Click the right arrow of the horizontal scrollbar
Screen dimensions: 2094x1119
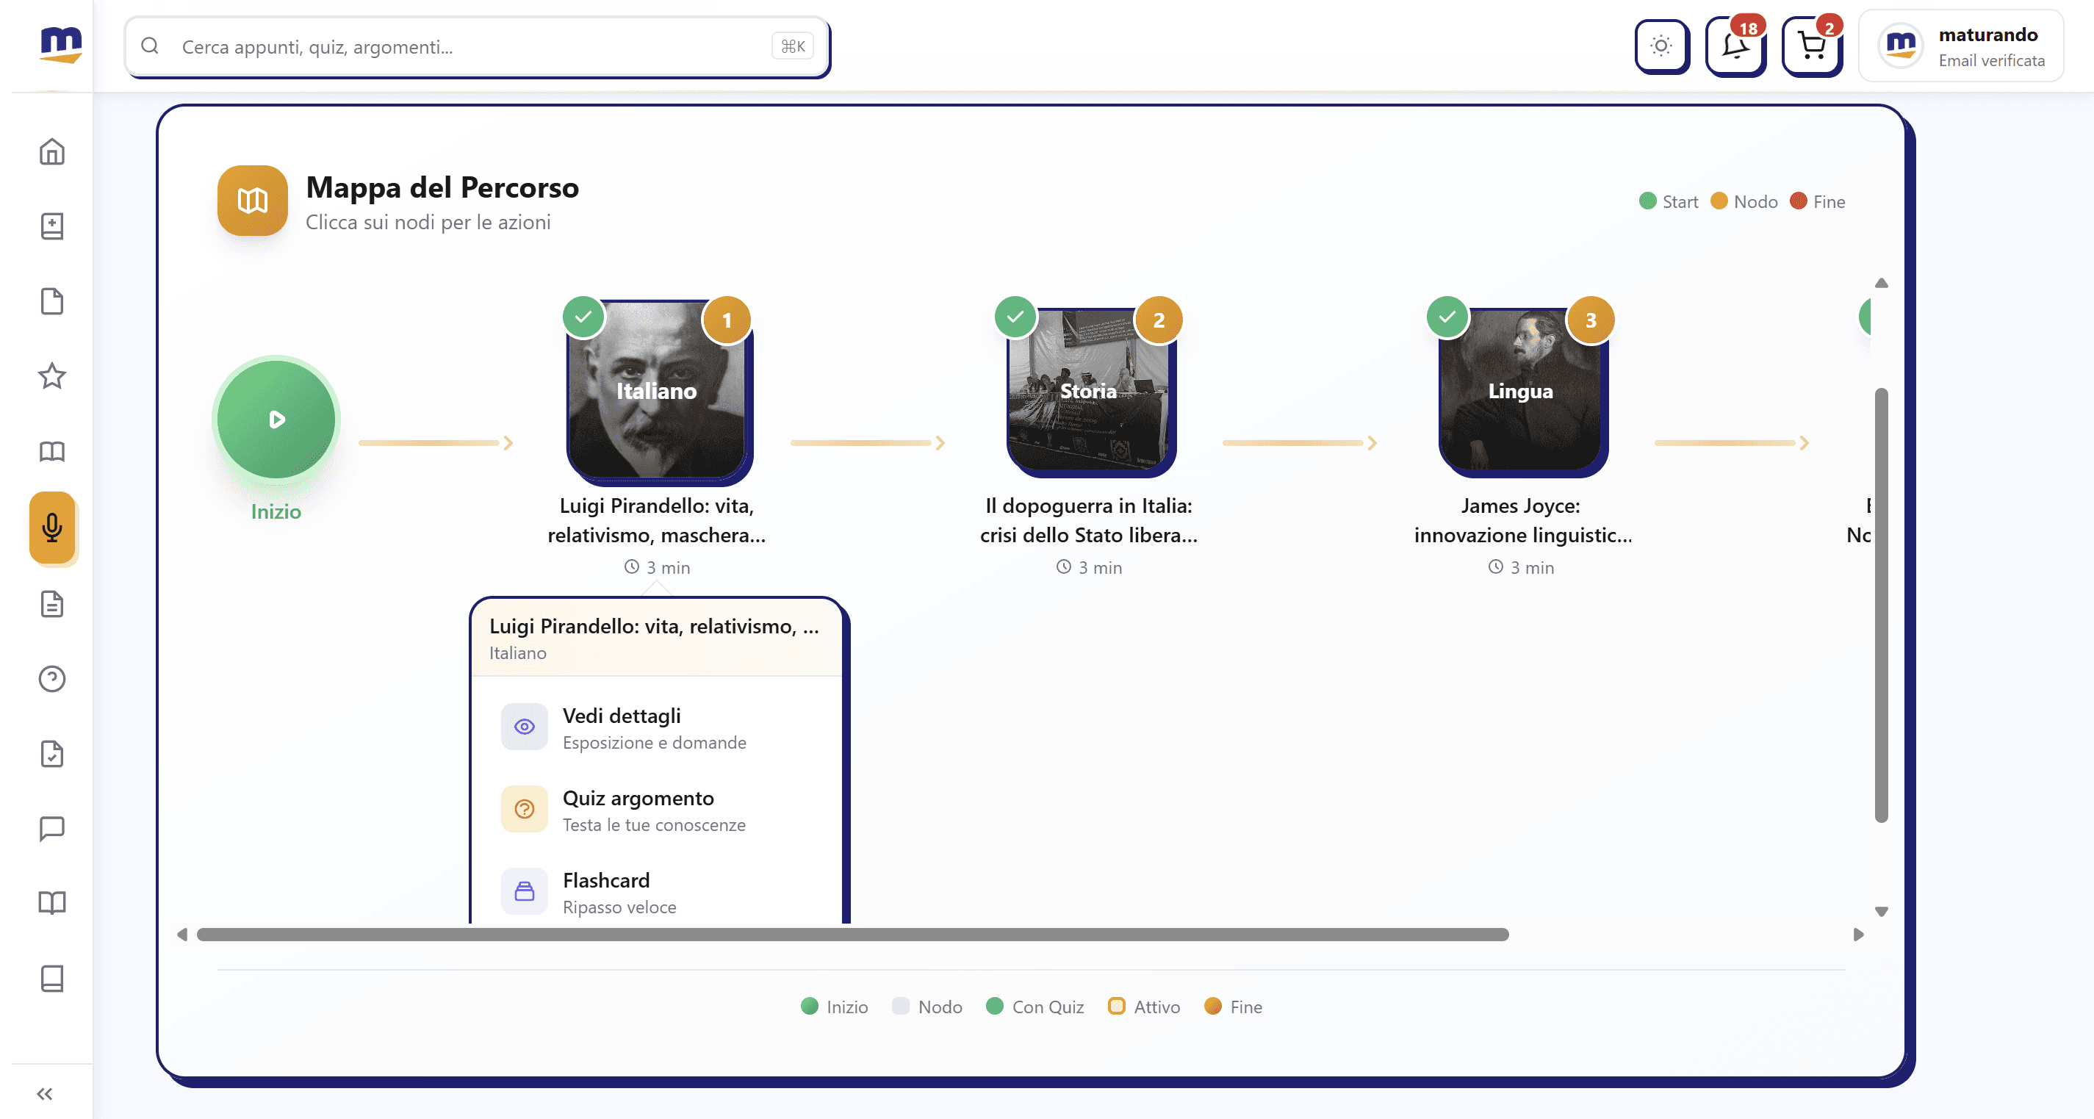[x=1858, y=935]
